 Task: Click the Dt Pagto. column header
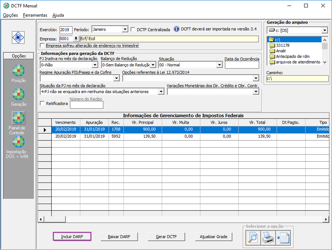click(291, 122)
